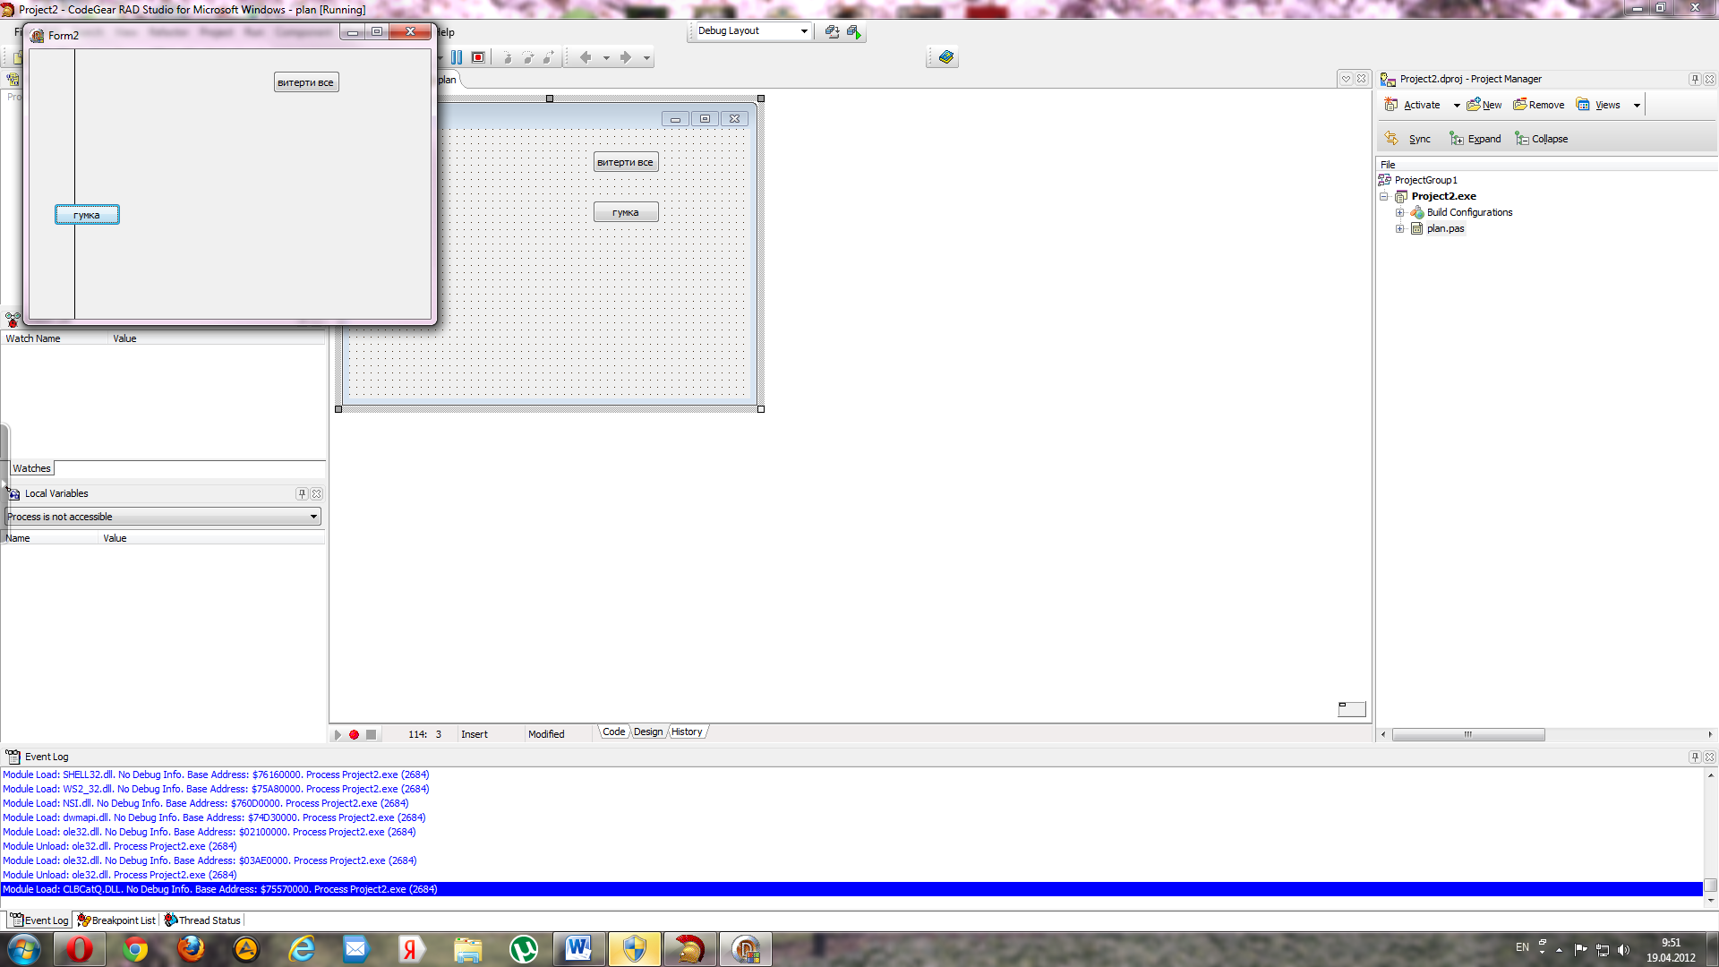
Task: Expand the plan.pas tree node
Action: (x=1400, y=228)
